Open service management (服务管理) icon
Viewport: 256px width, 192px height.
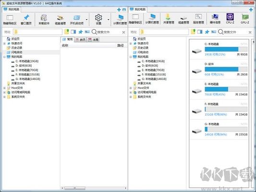198,19
